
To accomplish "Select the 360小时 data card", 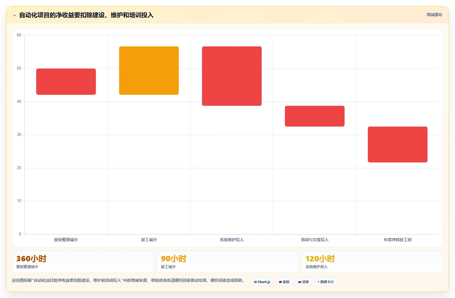I will [83, 262].
